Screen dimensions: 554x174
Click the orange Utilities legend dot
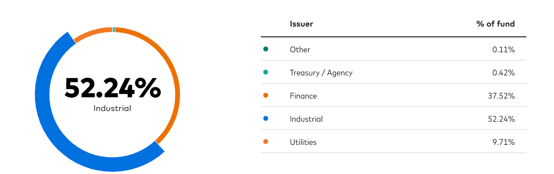point(266,142)
